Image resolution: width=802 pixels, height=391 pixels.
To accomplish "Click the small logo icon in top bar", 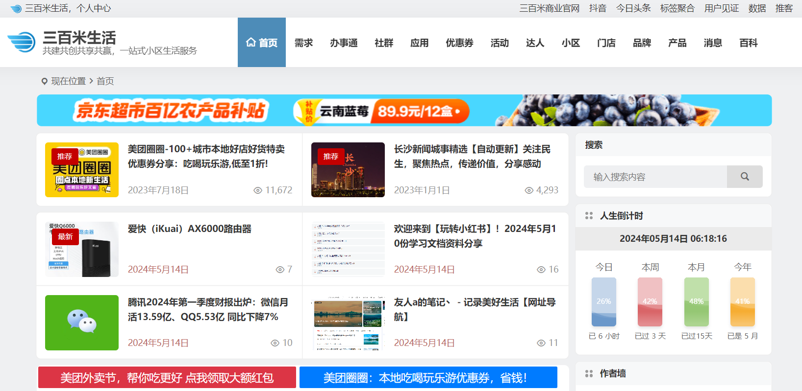I will 16,8.
